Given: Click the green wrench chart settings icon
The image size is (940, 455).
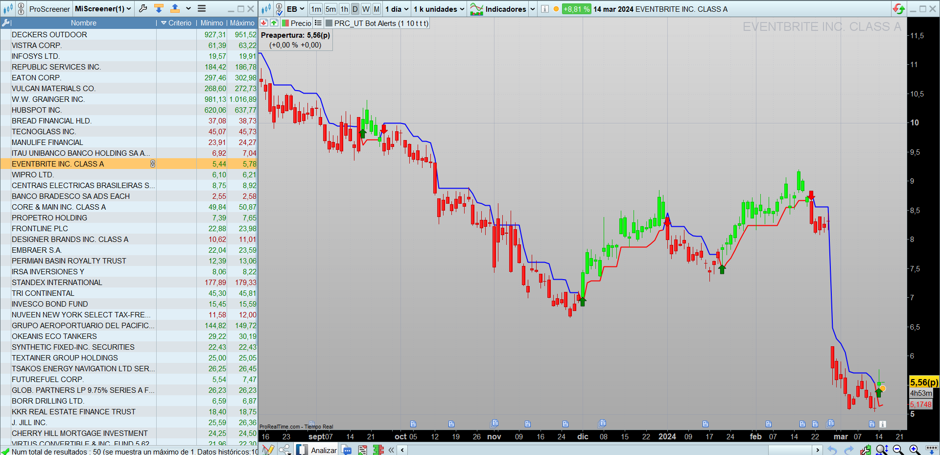Looking at the screenshot, I should pyautogui.click(x=865, y=450).
